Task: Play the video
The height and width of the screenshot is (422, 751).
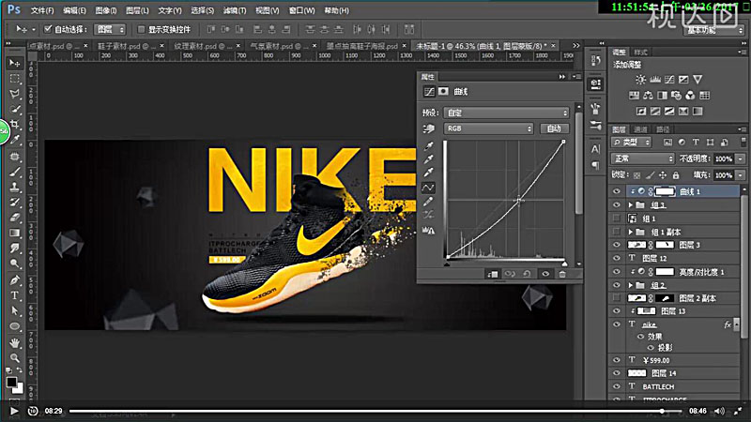Action: [14, 411]
